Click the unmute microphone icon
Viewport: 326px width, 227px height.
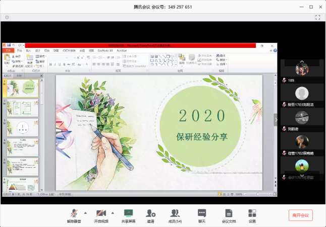tap(74, 213)
